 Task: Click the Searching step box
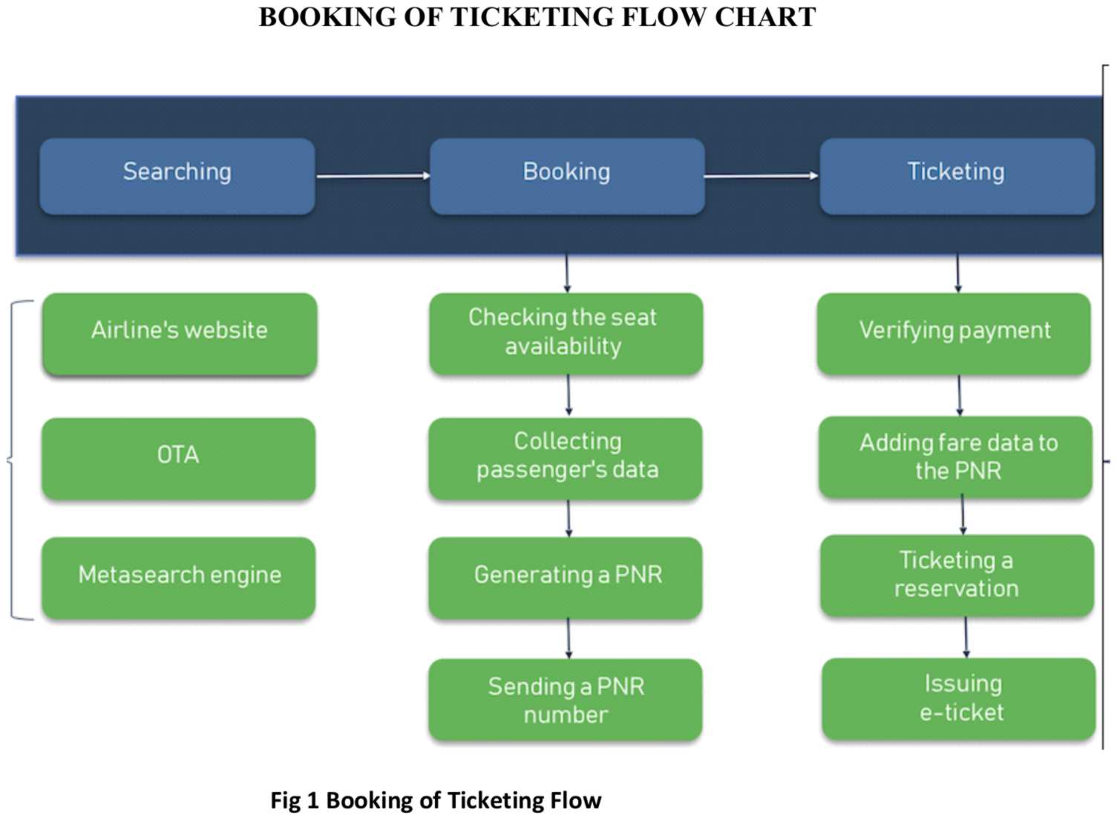(x=177, y=176)
